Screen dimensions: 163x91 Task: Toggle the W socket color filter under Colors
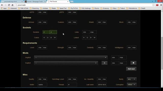tap(55, 38)
